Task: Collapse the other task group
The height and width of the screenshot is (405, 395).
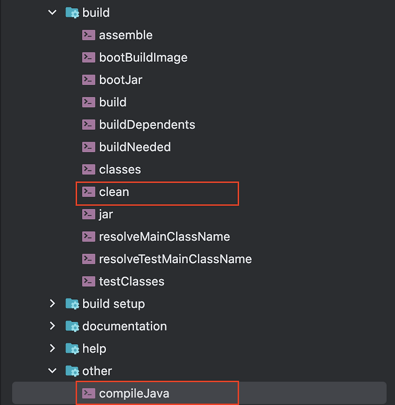Action: (52, 370)
